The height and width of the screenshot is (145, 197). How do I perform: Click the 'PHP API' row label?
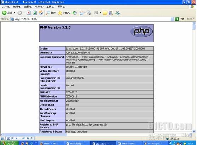(x=45, y=92)
